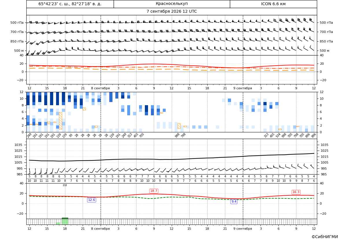Click the Красноселькуп location header cell
The image size is (338, 239).
point(172,4)
